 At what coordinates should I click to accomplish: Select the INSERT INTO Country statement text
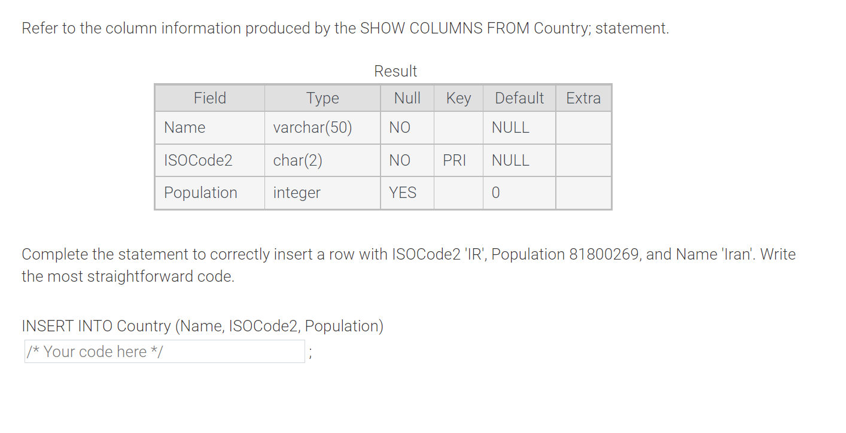pos(202,326)
